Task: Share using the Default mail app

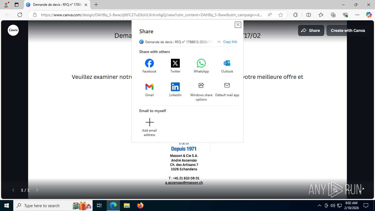Action: (227, 90)
